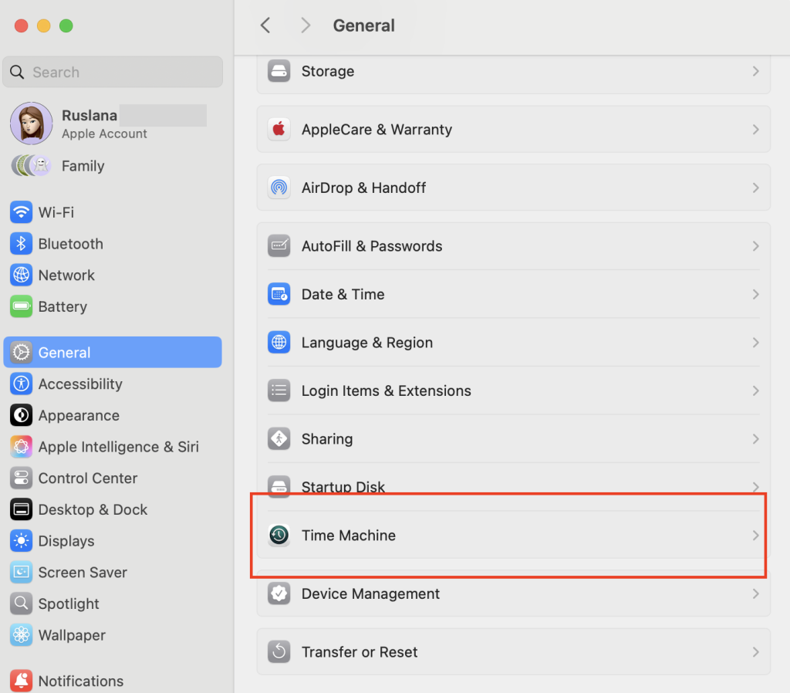Expand Language & Region chevron
Screen dimensions: 790x693
tap(755, 343)
